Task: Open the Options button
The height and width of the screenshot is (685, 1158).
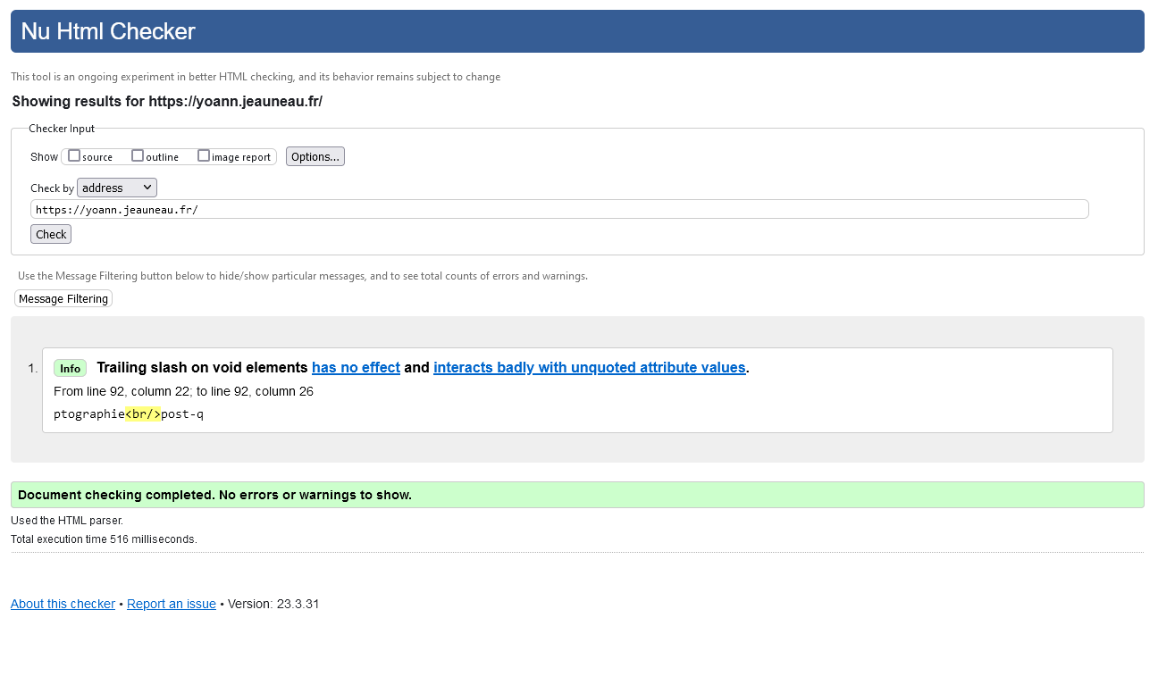Action: coord(315,156)
